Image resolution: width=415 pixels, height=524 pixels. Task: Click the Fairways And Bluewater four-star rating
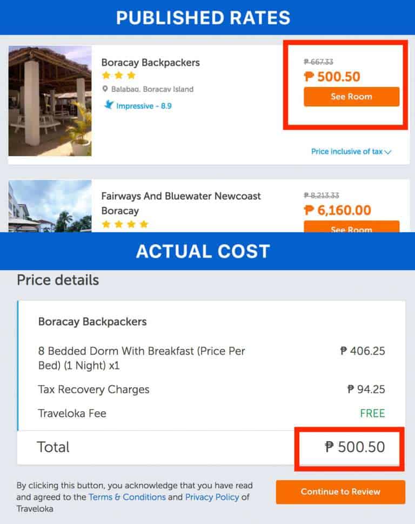pos(124,224)
